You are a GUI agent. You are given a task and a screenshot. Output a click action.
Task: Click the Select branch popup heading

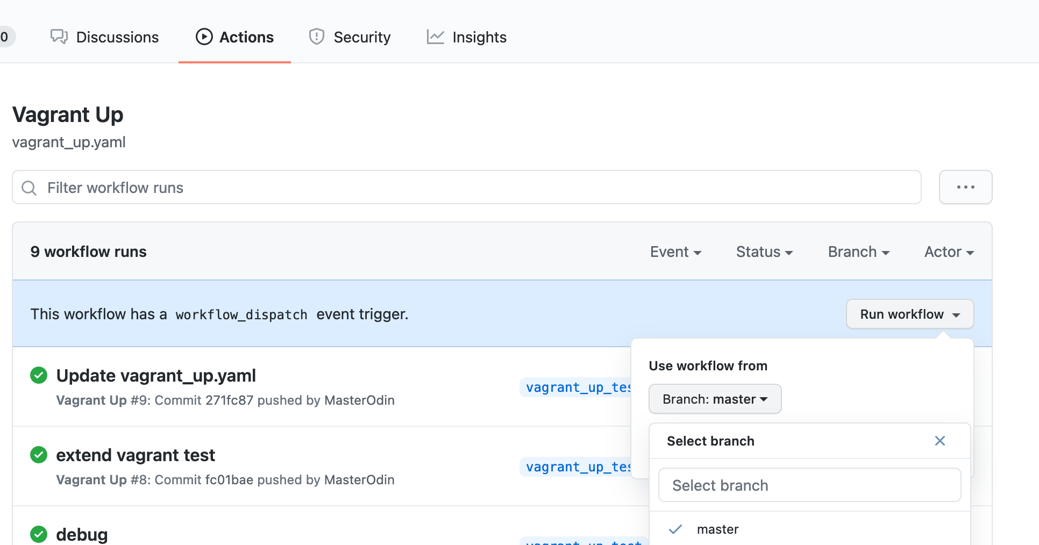(710, 441)
